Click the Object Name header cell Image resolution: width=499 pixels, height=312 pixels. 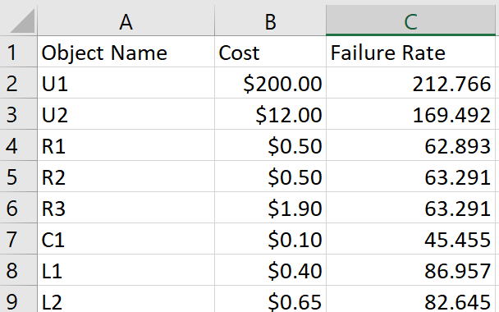coord(126,52)
